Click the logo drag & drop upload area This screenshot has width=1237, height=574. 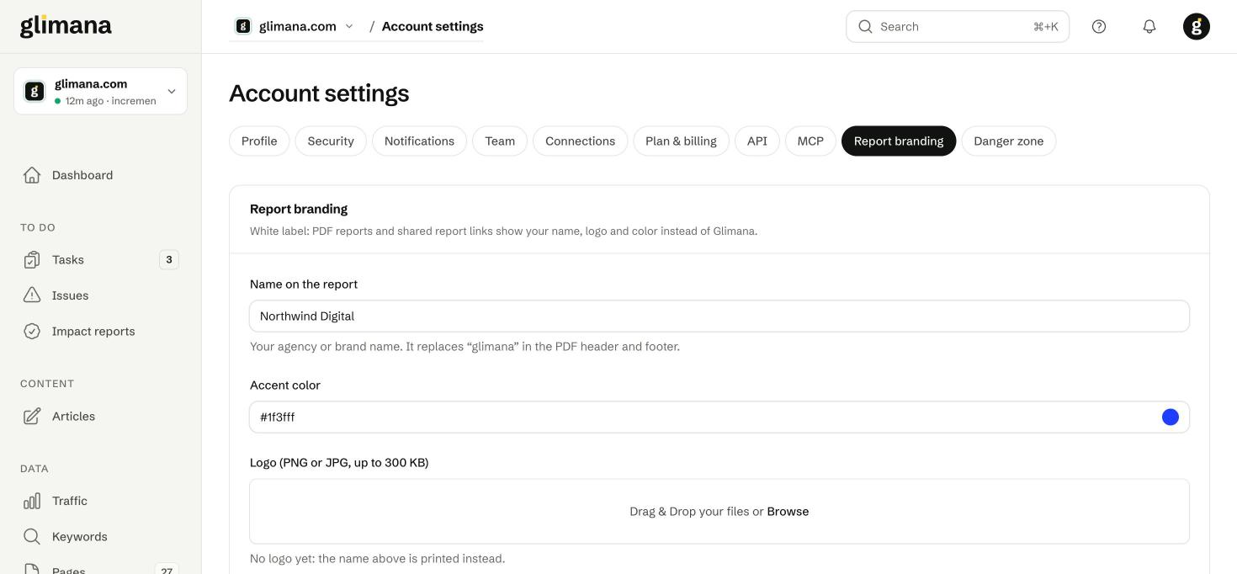click(719, 512)
